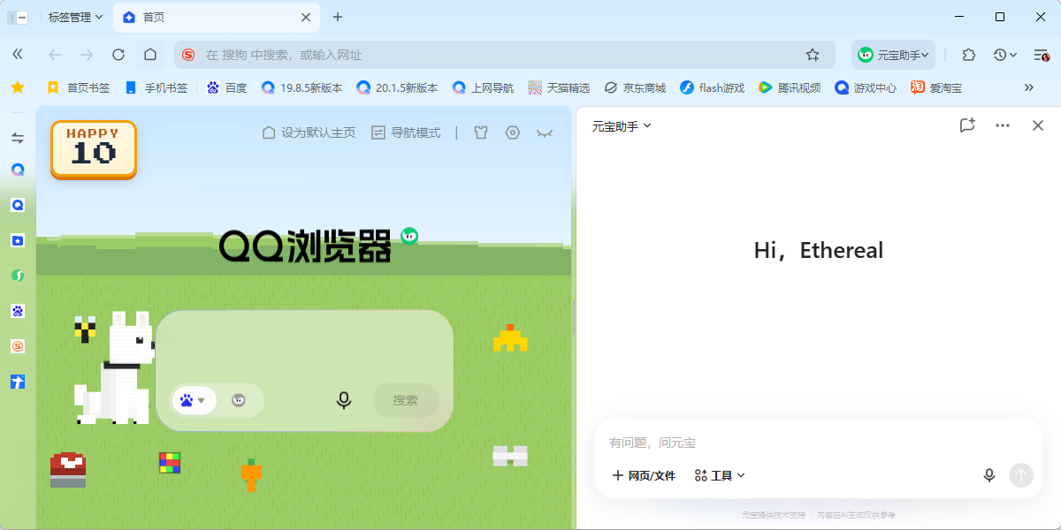This screenshot has width=1061, height=530.
Task: Open the sidebar starred folder icon
Action: point(18,240)
